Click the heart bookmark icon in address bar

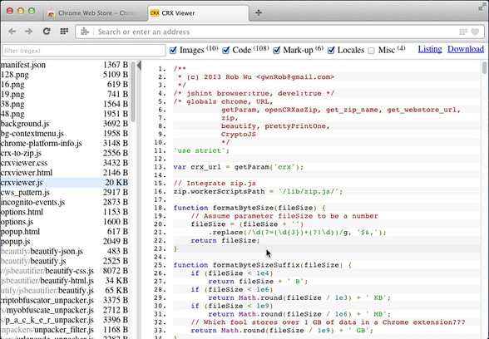[x=475, y=32]
